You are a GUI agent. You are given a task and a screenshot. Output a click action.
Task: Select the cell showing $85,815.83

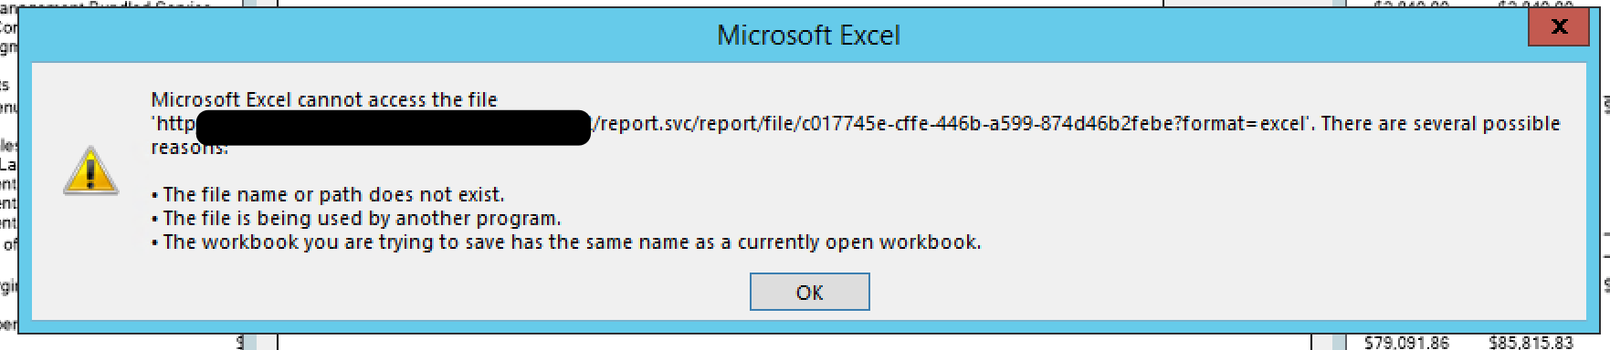[1531, 342]
